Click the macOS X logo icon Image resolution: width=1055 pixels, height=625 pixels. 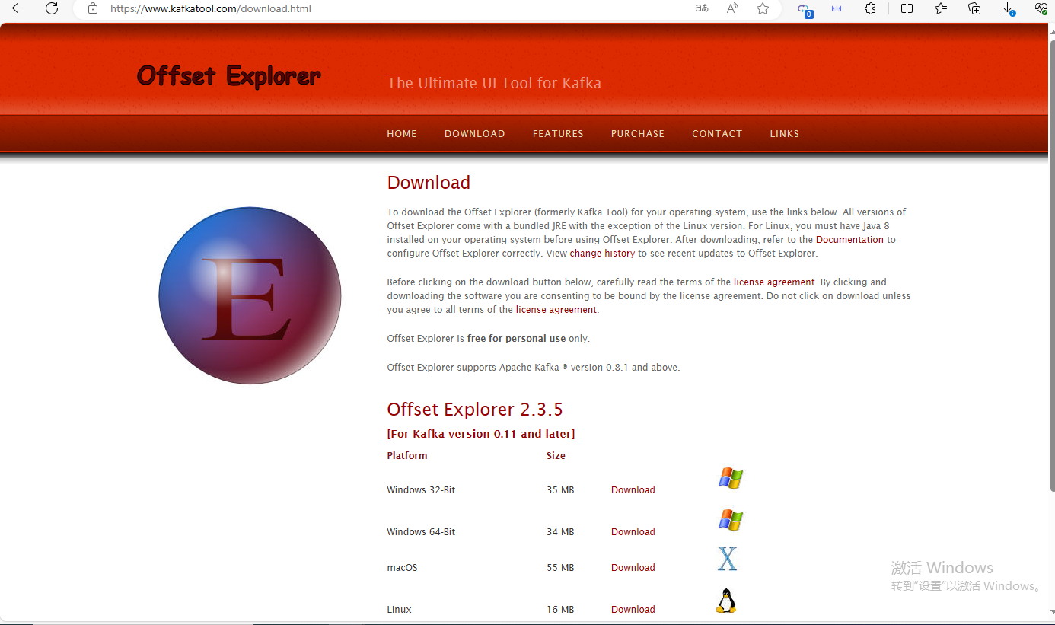[x=728, y=559]
